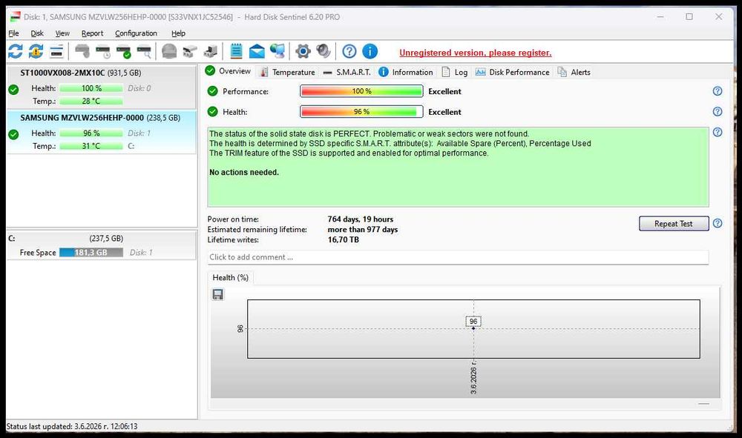
Task: Switch to the Temperature tab
Action: [288, 72]
